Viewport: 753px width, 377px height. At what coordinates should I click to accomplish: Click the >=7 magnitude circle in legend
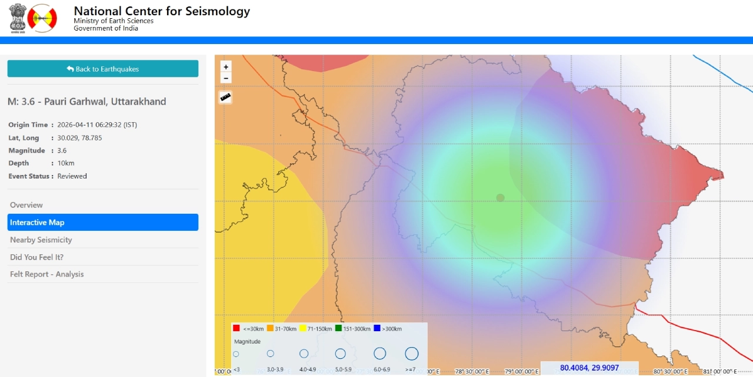[x=412, y=354]
